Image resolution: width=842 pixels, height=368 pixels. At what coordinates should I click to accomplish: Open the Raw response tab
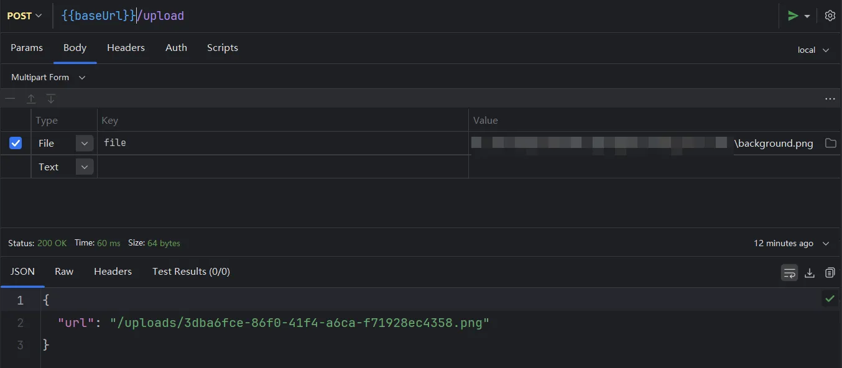pos(64,272)
